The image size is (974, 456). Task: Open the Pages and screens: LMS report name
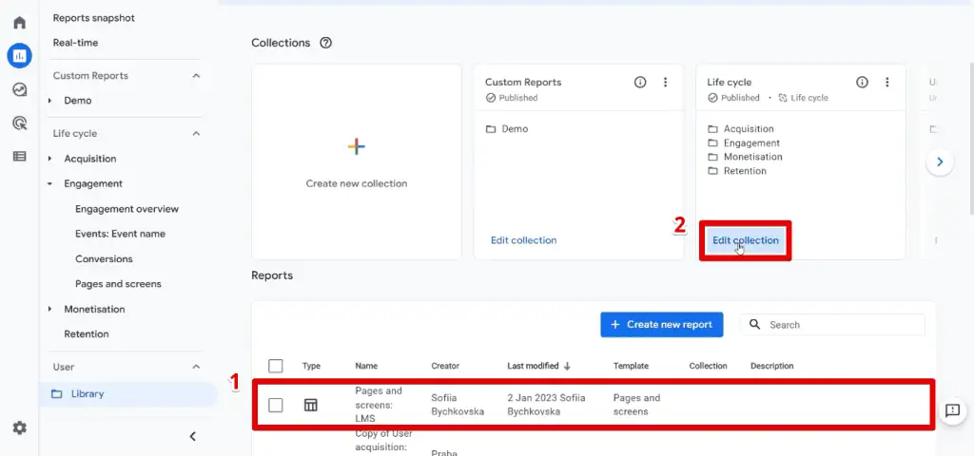[379, 405]
